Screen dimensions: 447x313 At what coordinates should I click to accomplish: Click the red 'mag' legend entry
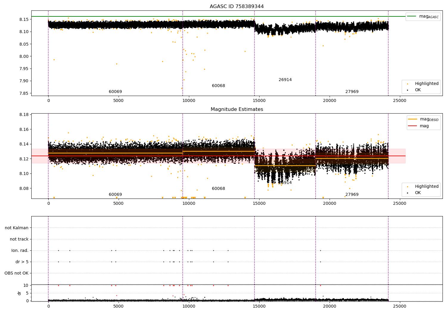418,126
